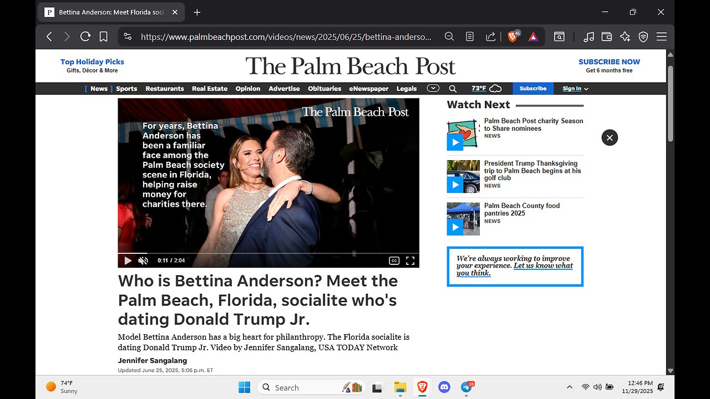Click the site search magnifier in nav bar
The height and width of the screenshot is (399, 710).
click(453, 89)
